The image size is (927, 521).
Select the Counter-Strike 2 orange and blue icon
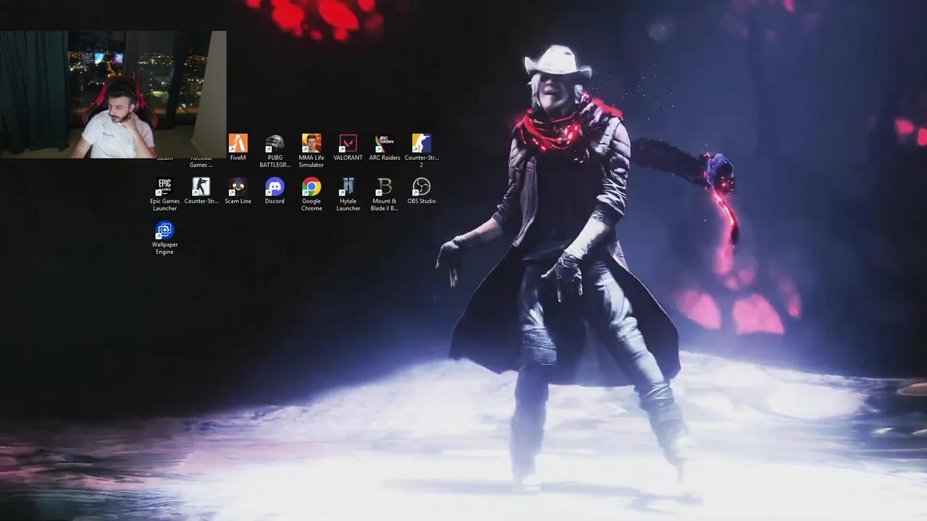(421, 143)
